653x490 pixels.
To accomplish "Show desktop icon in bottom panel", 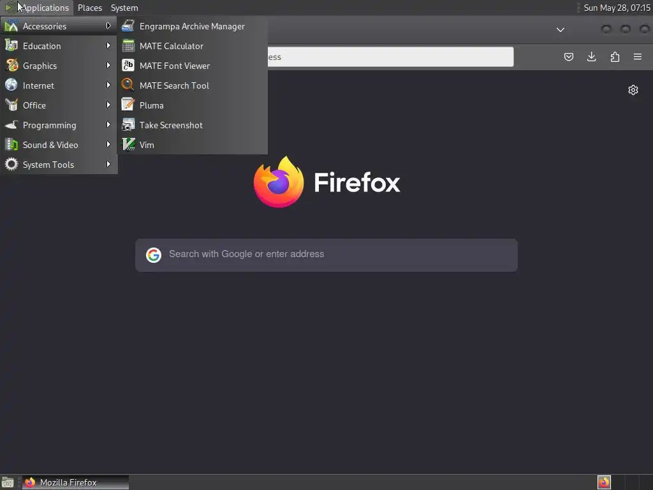I will (x=8, y=482).
